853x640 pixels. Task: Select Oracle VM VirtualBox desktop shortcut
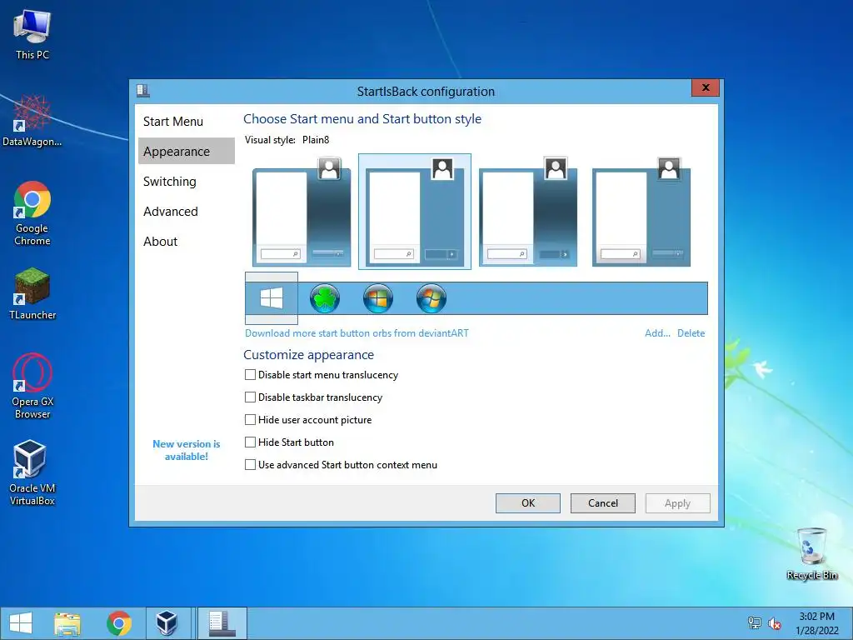coord(32,473)
